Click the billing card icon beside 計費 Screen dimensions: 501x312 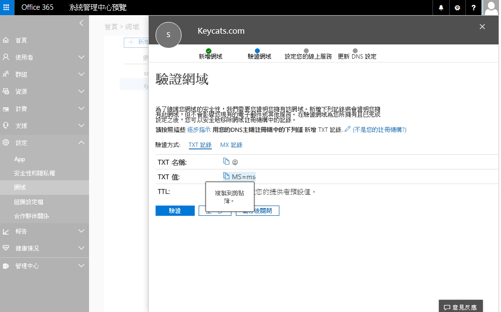pos(6,109)
